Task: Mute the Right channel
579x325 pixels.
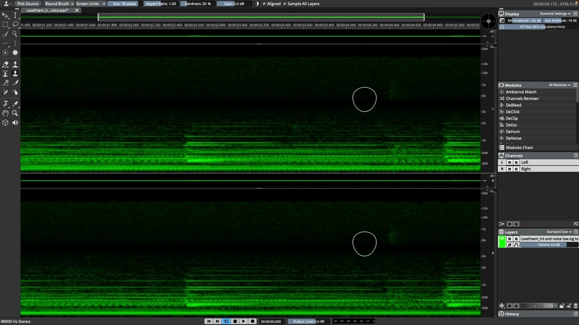Action: pyautogui.click(x=509, y=169)
